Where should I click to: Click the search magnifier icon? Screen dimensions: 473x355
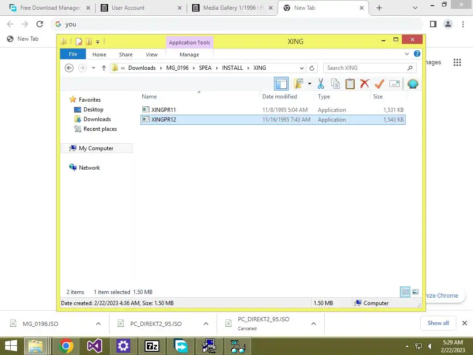pyautogui.click(x=410, y=68)
